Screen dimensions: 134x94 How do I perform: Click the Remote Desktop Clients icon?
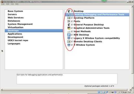pyautogui.click(x=69, y=42)
